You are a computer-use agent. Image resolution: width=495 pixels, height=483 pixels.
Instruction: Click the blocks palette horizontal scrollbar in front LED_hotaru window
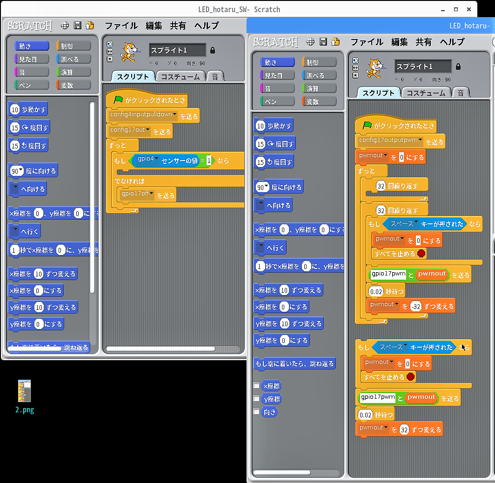click(281, 473)
